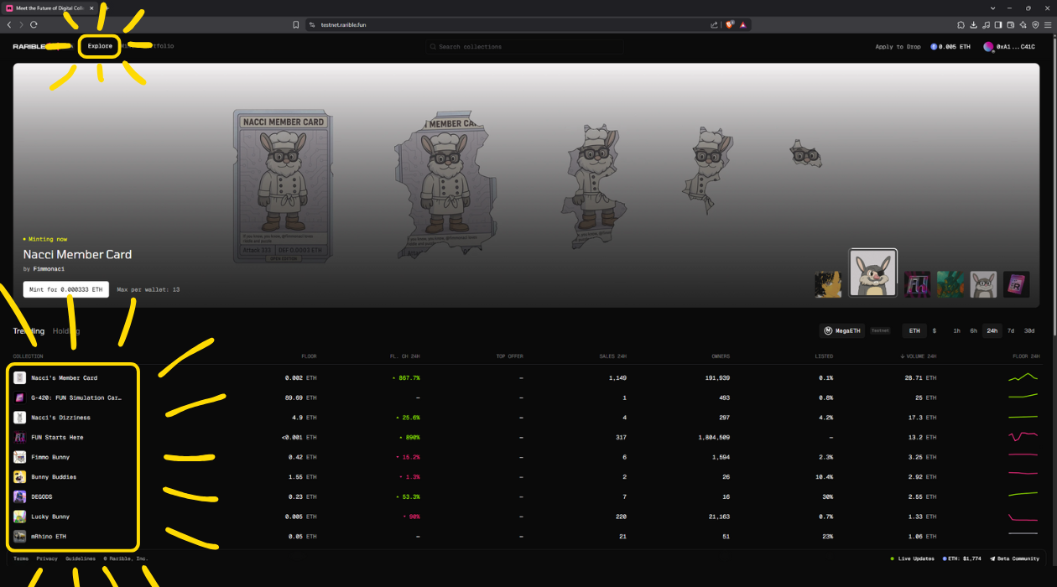Click the share icon in the address bar

715,25
